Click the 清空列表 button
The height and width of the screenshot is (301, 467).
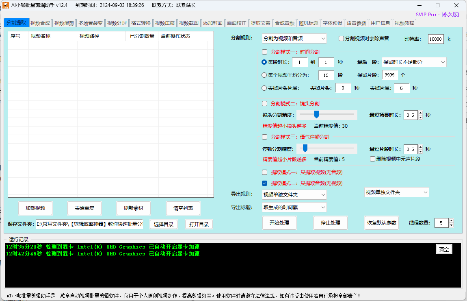click(183, 208)
